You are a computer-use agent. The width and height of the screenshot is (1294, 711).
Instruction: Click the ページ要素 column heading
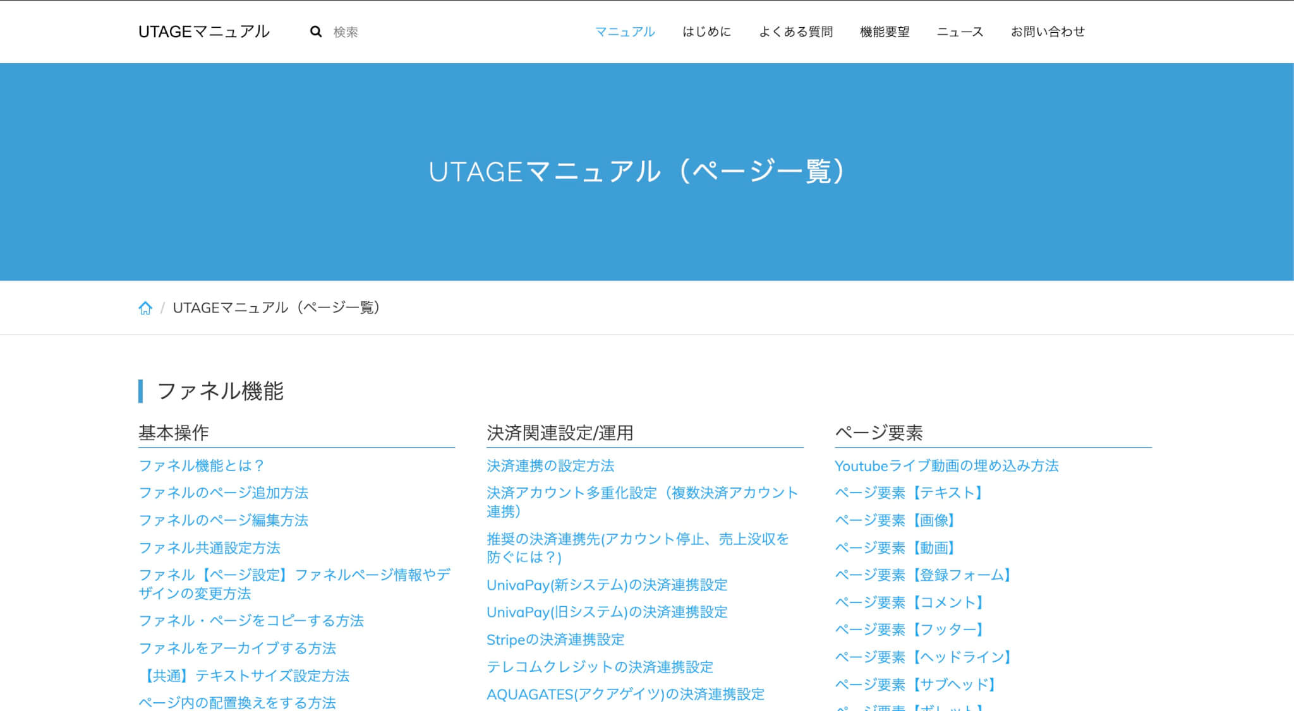point(879,433)
